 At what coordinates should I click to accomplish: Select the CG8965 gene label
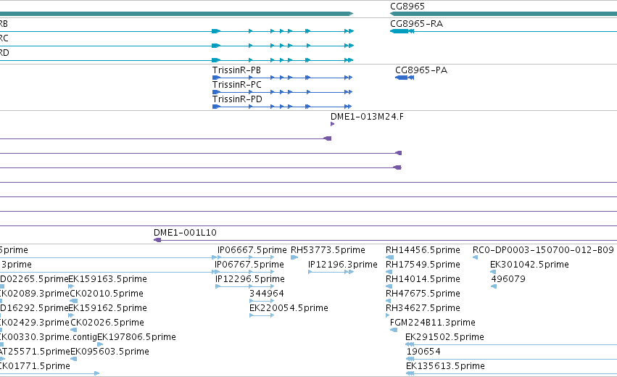pos(407,7)
